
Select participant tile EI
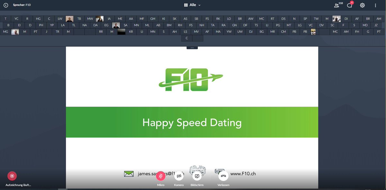click(x=19, y=25)
